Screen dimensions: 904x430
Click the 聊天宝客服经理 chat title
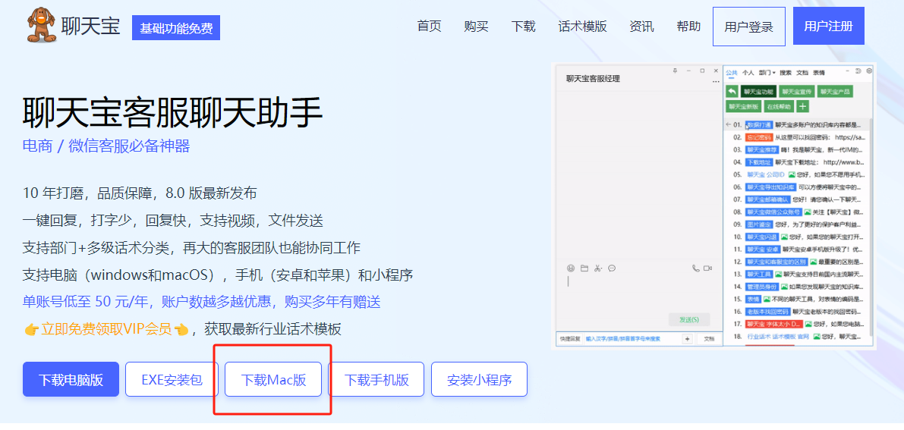594,79
